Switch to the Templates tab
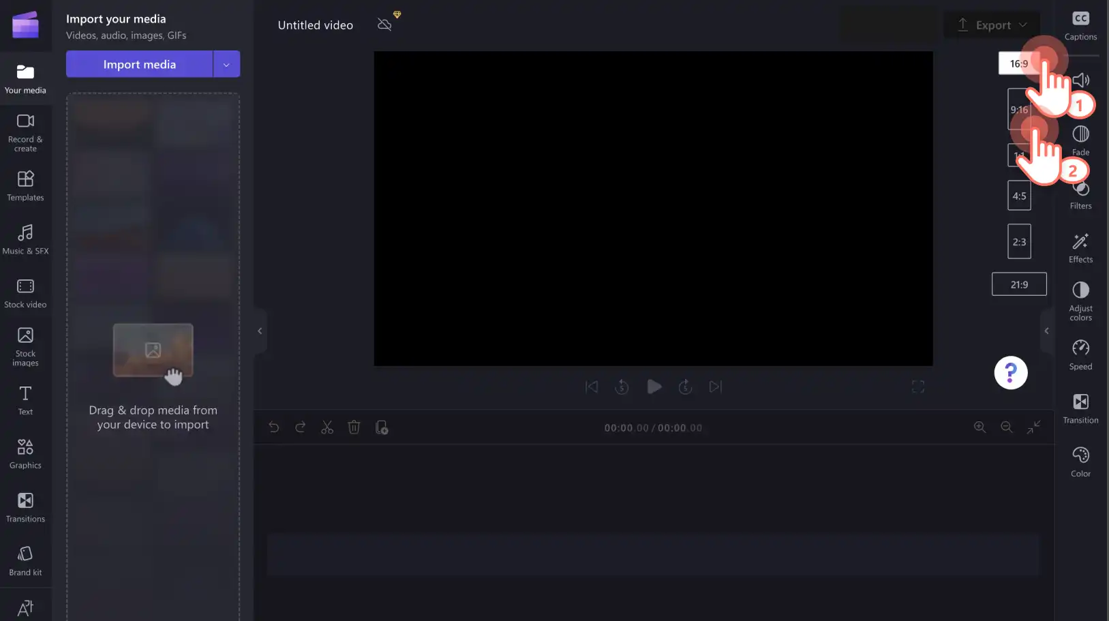The width and height of the screenshot is (1109, 621). pyautogui.click(x=25, y=185)
